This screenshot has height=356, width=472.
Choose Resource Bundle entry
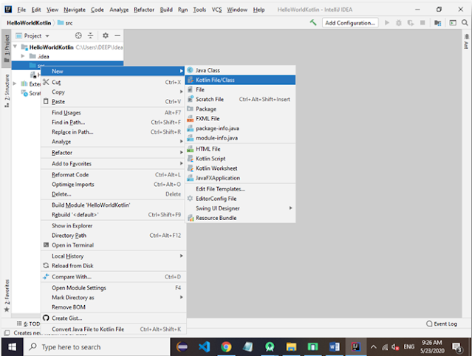point(240,218)
